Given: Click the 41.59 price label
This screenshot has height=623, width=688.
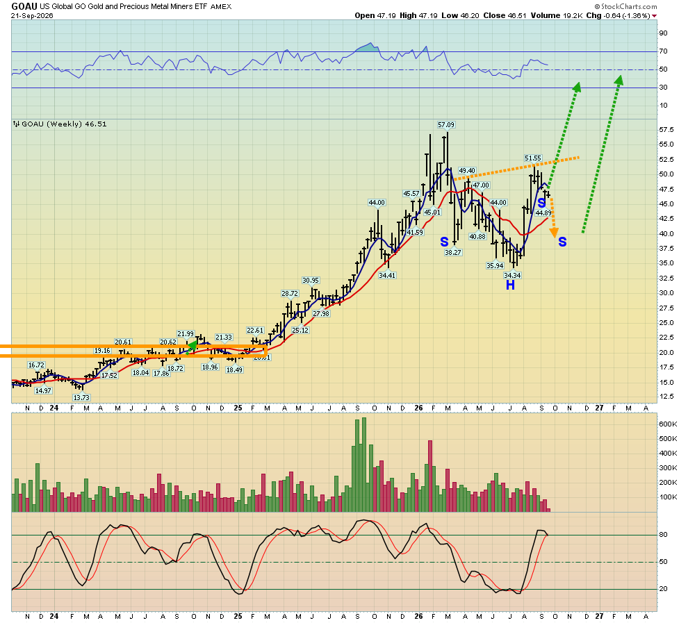Looking at the screenshot, I should 415,232.
